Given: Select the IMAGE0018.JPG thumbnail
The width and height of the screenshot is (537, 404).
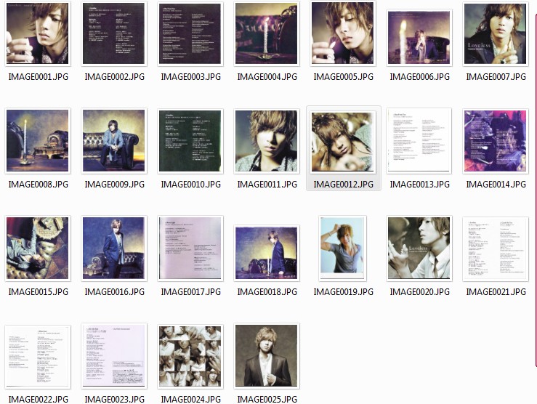Looking at the screenshot, I should click(x=267, y=253).
